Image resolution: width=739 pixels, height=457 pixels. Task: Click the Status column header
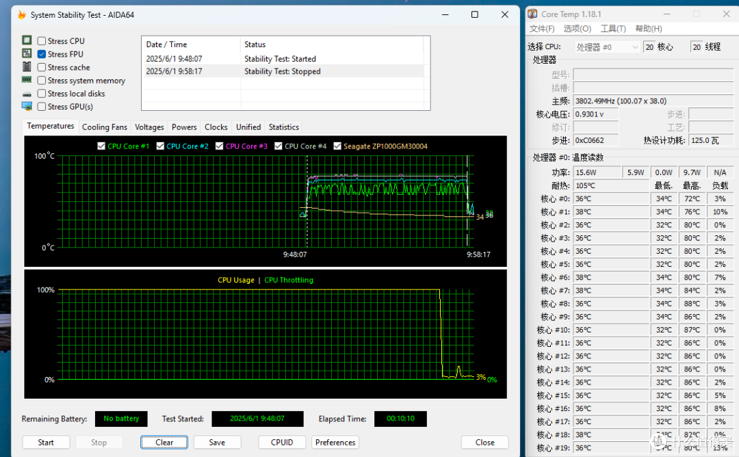point(332,44)
